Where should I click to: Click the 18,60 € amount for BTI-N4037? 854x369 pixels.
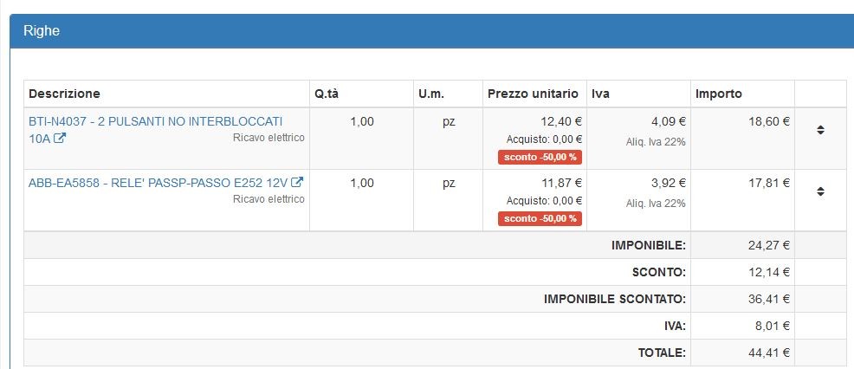768,121
